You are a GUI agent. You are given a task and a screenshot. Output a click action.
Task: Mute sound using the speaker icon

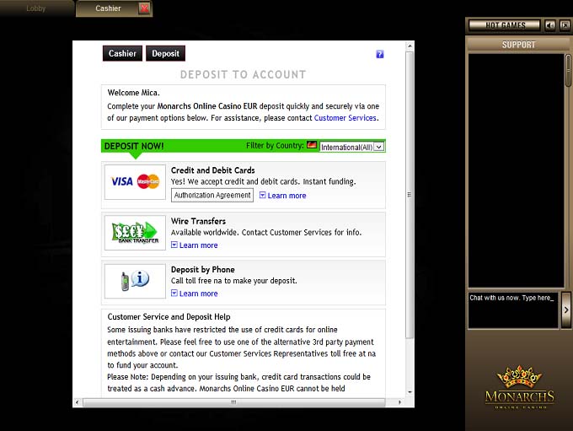(x=550, y=25)
